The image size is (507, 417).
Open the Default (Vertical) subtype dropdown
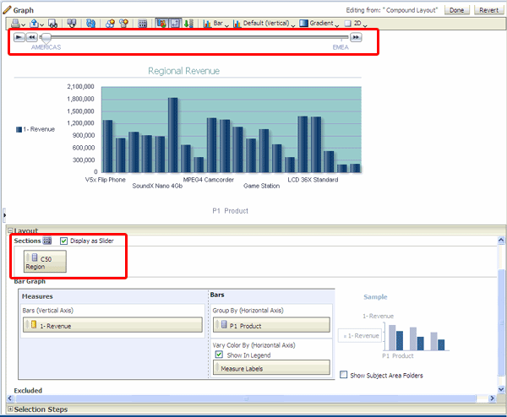264,24
